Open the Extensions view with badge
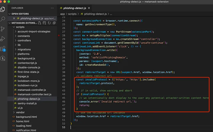This screenshot has height=132, width=213. coord(3,48)
